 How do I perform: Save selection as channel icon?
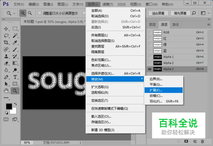click(186, 141)
